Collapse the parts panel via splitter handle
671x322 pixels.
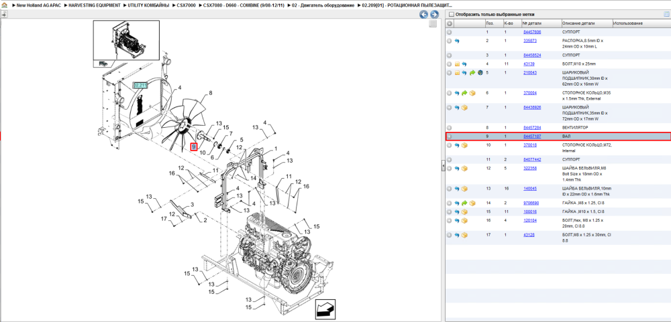click(x=444, y=166)
